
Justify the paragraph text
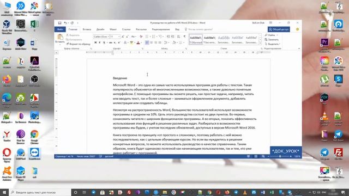pos(160,42)
